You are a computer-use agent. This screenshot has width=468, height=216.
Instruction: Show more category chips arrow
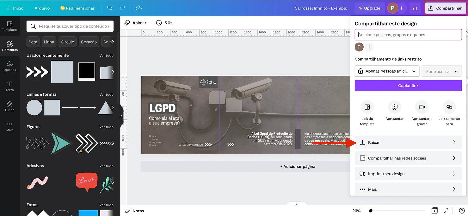(x=113, y=42)
